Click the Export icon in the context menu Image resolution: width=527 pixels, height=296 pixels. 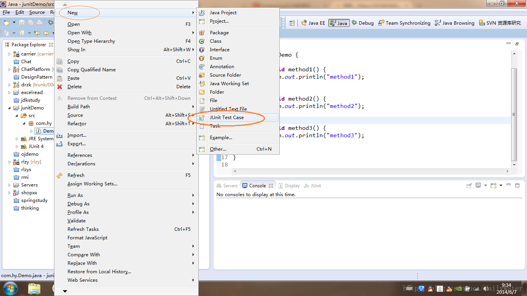pyautogui.click(x=60, y=144)
